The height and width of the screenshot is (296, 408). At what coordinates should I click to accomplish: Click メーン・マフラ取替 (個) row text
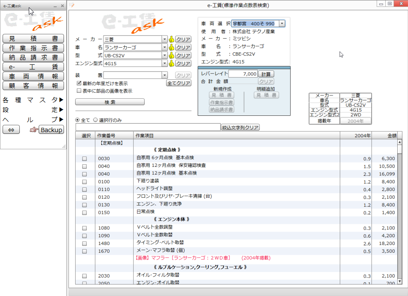pyautogui.click(x=161, y=250)
